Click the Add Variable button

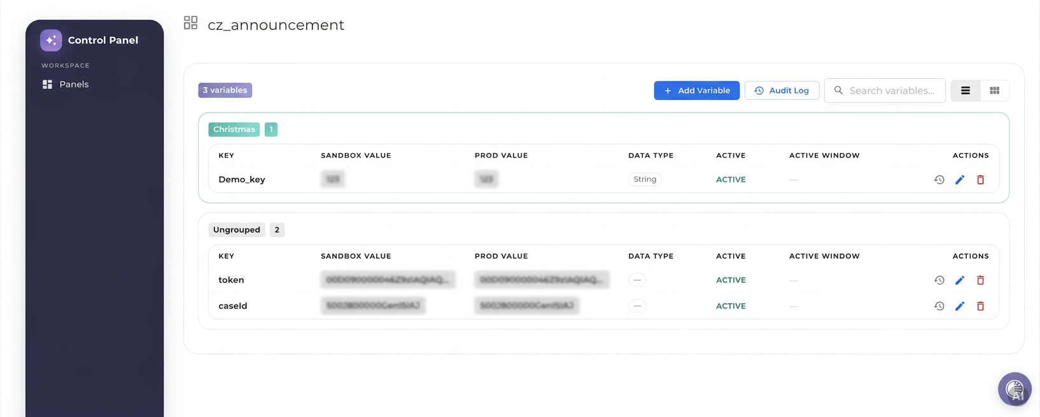697,91
